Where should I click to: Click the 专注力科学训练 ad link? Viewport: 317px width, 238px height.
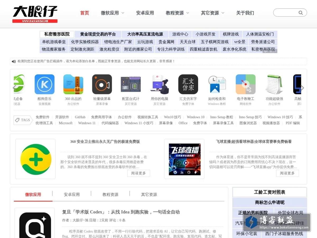171,49
